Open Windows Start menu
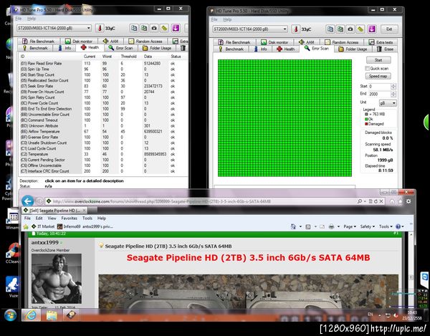The height and width of the screenshot is (336, 430). [x=11, y=315]
